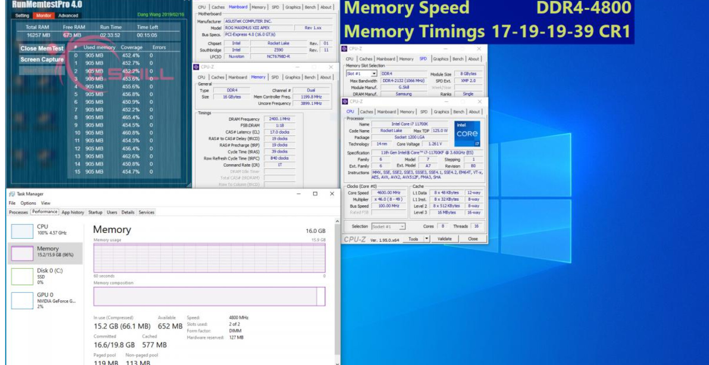
Task: Go to the Services tab in Task Manager
Action: pos(146,212)
